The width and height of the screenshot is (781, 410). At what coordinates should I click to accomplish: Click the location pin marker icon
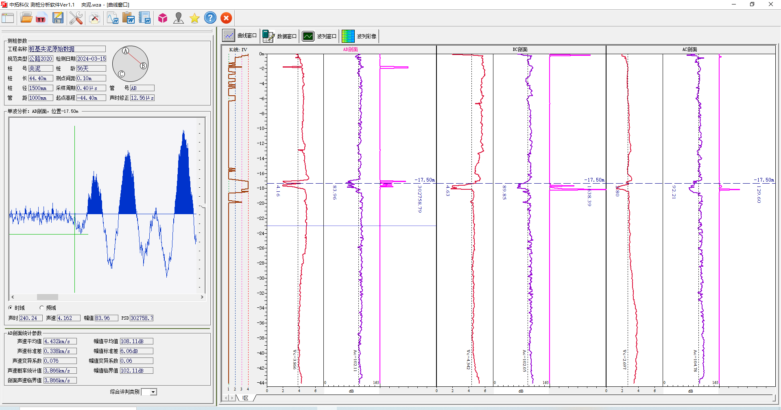pos(179,18)
